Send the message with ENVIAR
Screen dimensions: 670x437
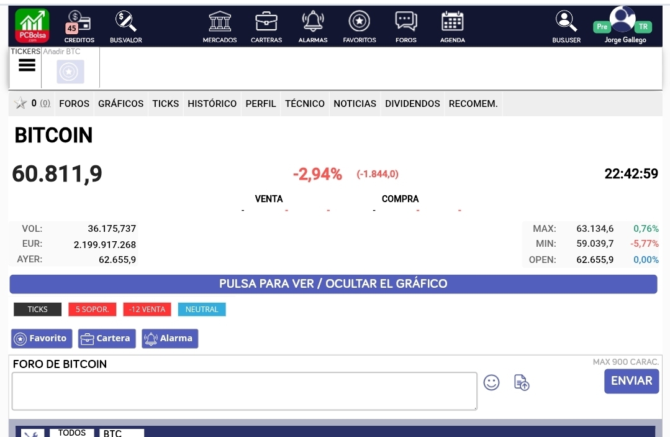(632, 381)
